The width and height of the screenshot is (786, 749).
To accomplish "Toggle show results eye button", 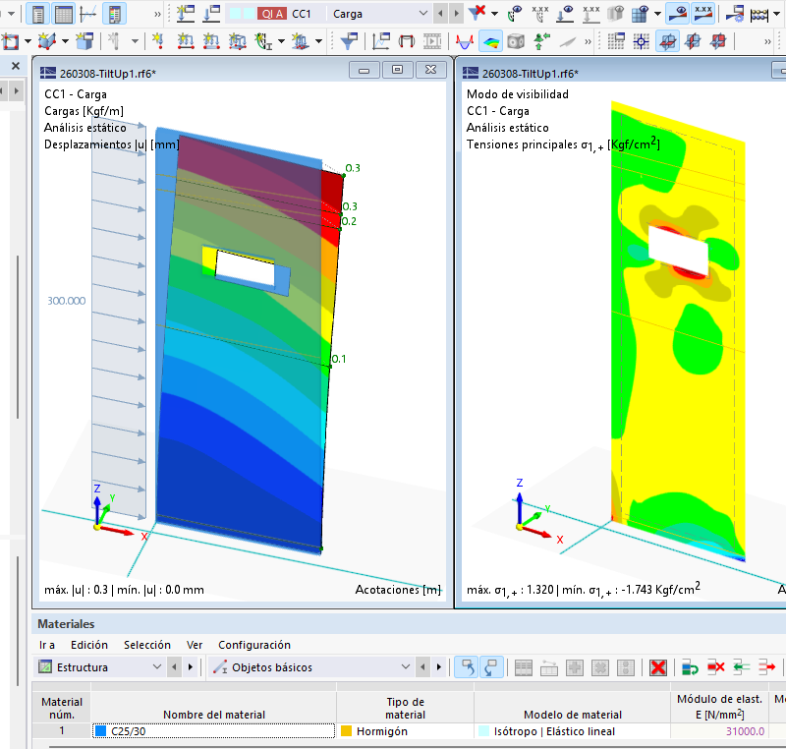I will [x=677, y=14].
